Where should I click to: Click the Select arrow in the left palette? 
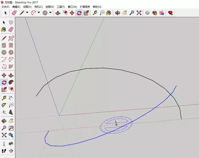[x=4, y=22]
